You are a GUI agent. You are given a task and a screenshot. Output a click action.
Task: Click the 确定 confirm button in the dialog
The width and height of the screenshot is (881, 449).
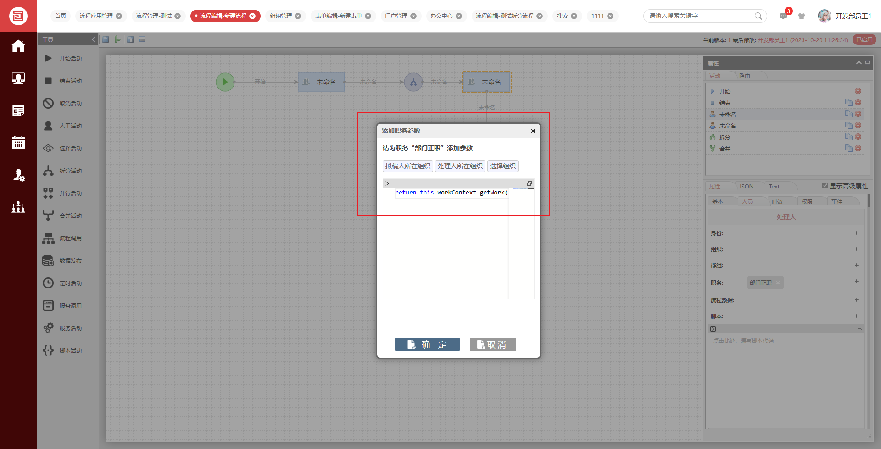427,344
